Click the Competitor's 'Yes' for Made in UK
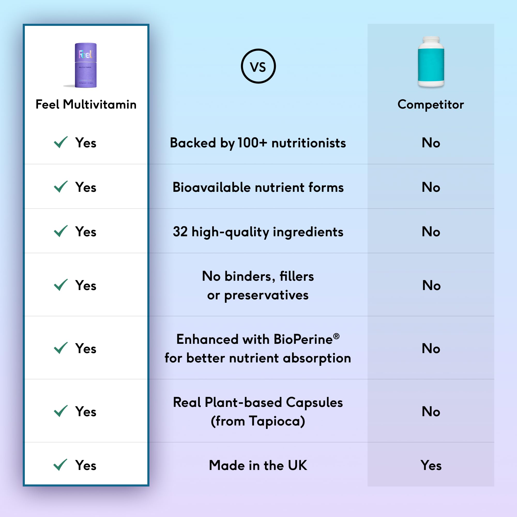Viewport: 517px width, 517px height. pos(431,465)
